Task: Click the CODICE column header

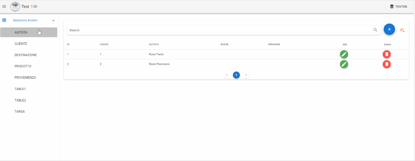Action: pyautogui.click(x=104, y=44)
